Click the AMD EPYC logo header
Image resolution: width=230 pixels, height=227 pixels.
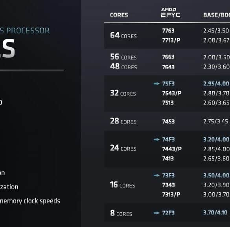(x=171, y=13)
